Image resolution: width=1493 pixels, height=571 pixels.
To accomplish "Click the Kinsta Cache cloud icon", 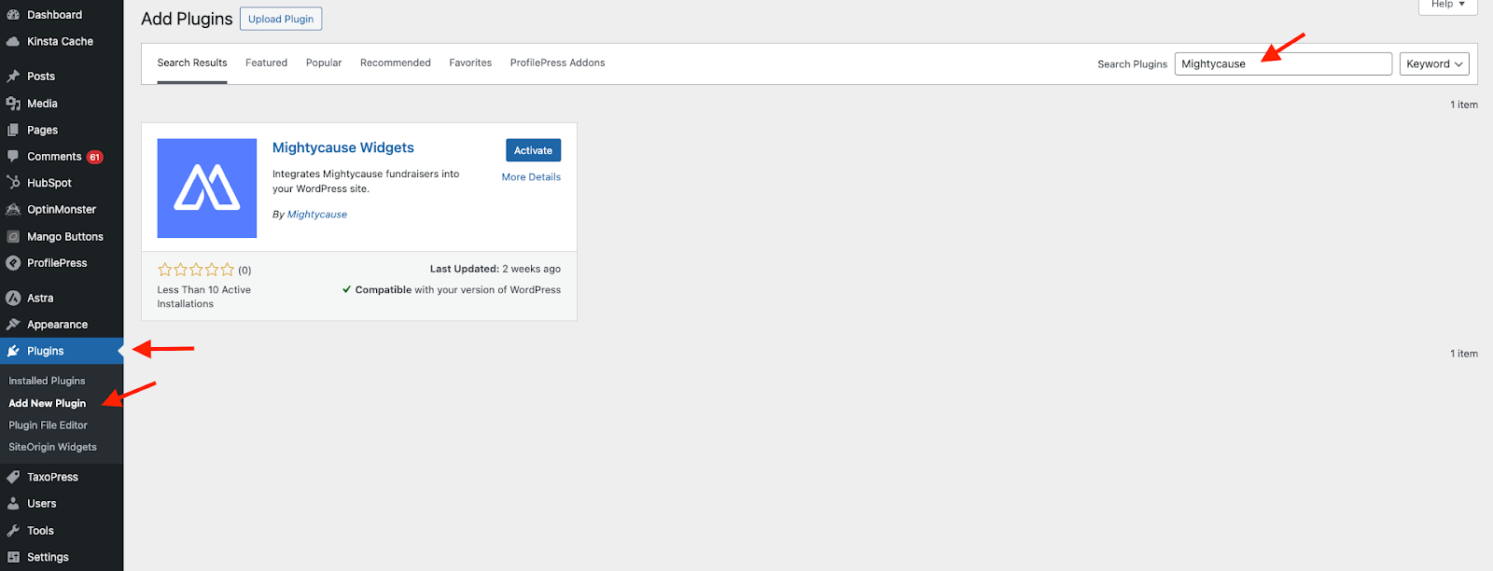I will [13, 42].
